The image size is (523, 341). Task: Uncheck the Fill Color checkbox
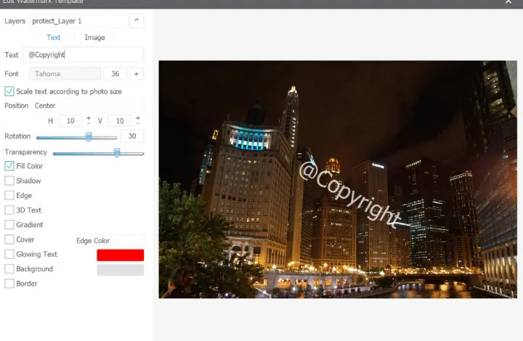pyautogui.click(x=9, y=166)
